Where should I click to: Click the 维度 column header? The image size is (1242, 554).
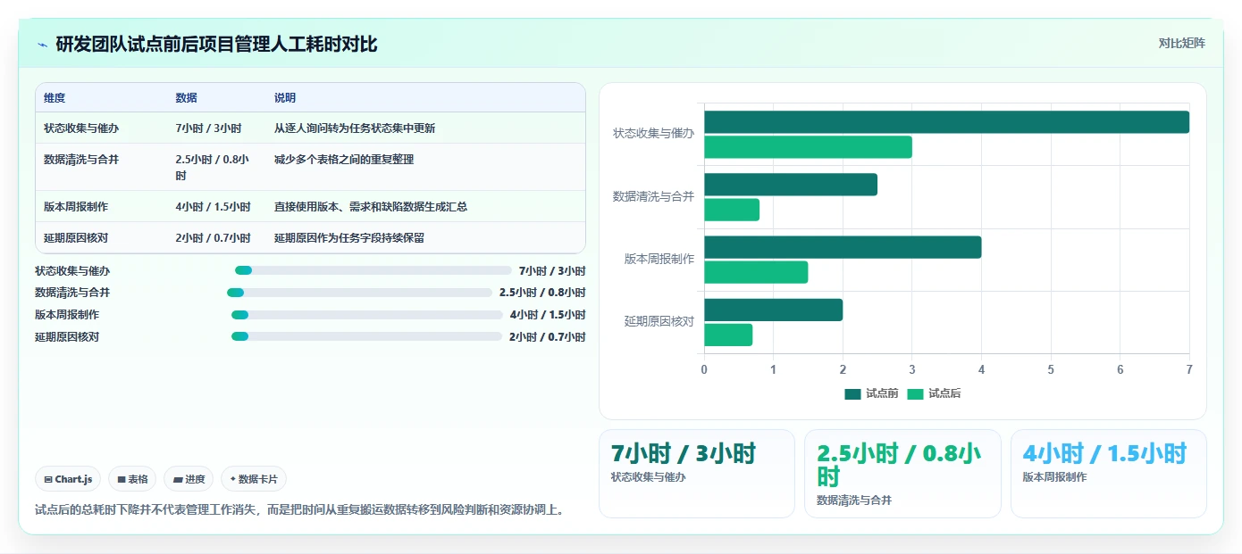(55, 98)
